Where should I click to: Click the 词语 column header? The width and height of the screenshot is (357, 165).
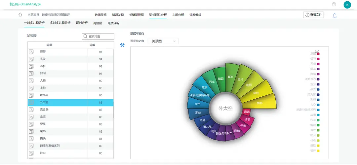[49, 45]
